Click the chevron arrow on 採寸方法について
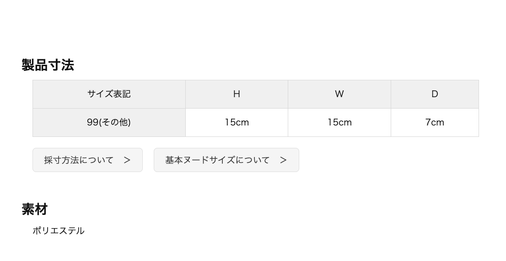 127,160
